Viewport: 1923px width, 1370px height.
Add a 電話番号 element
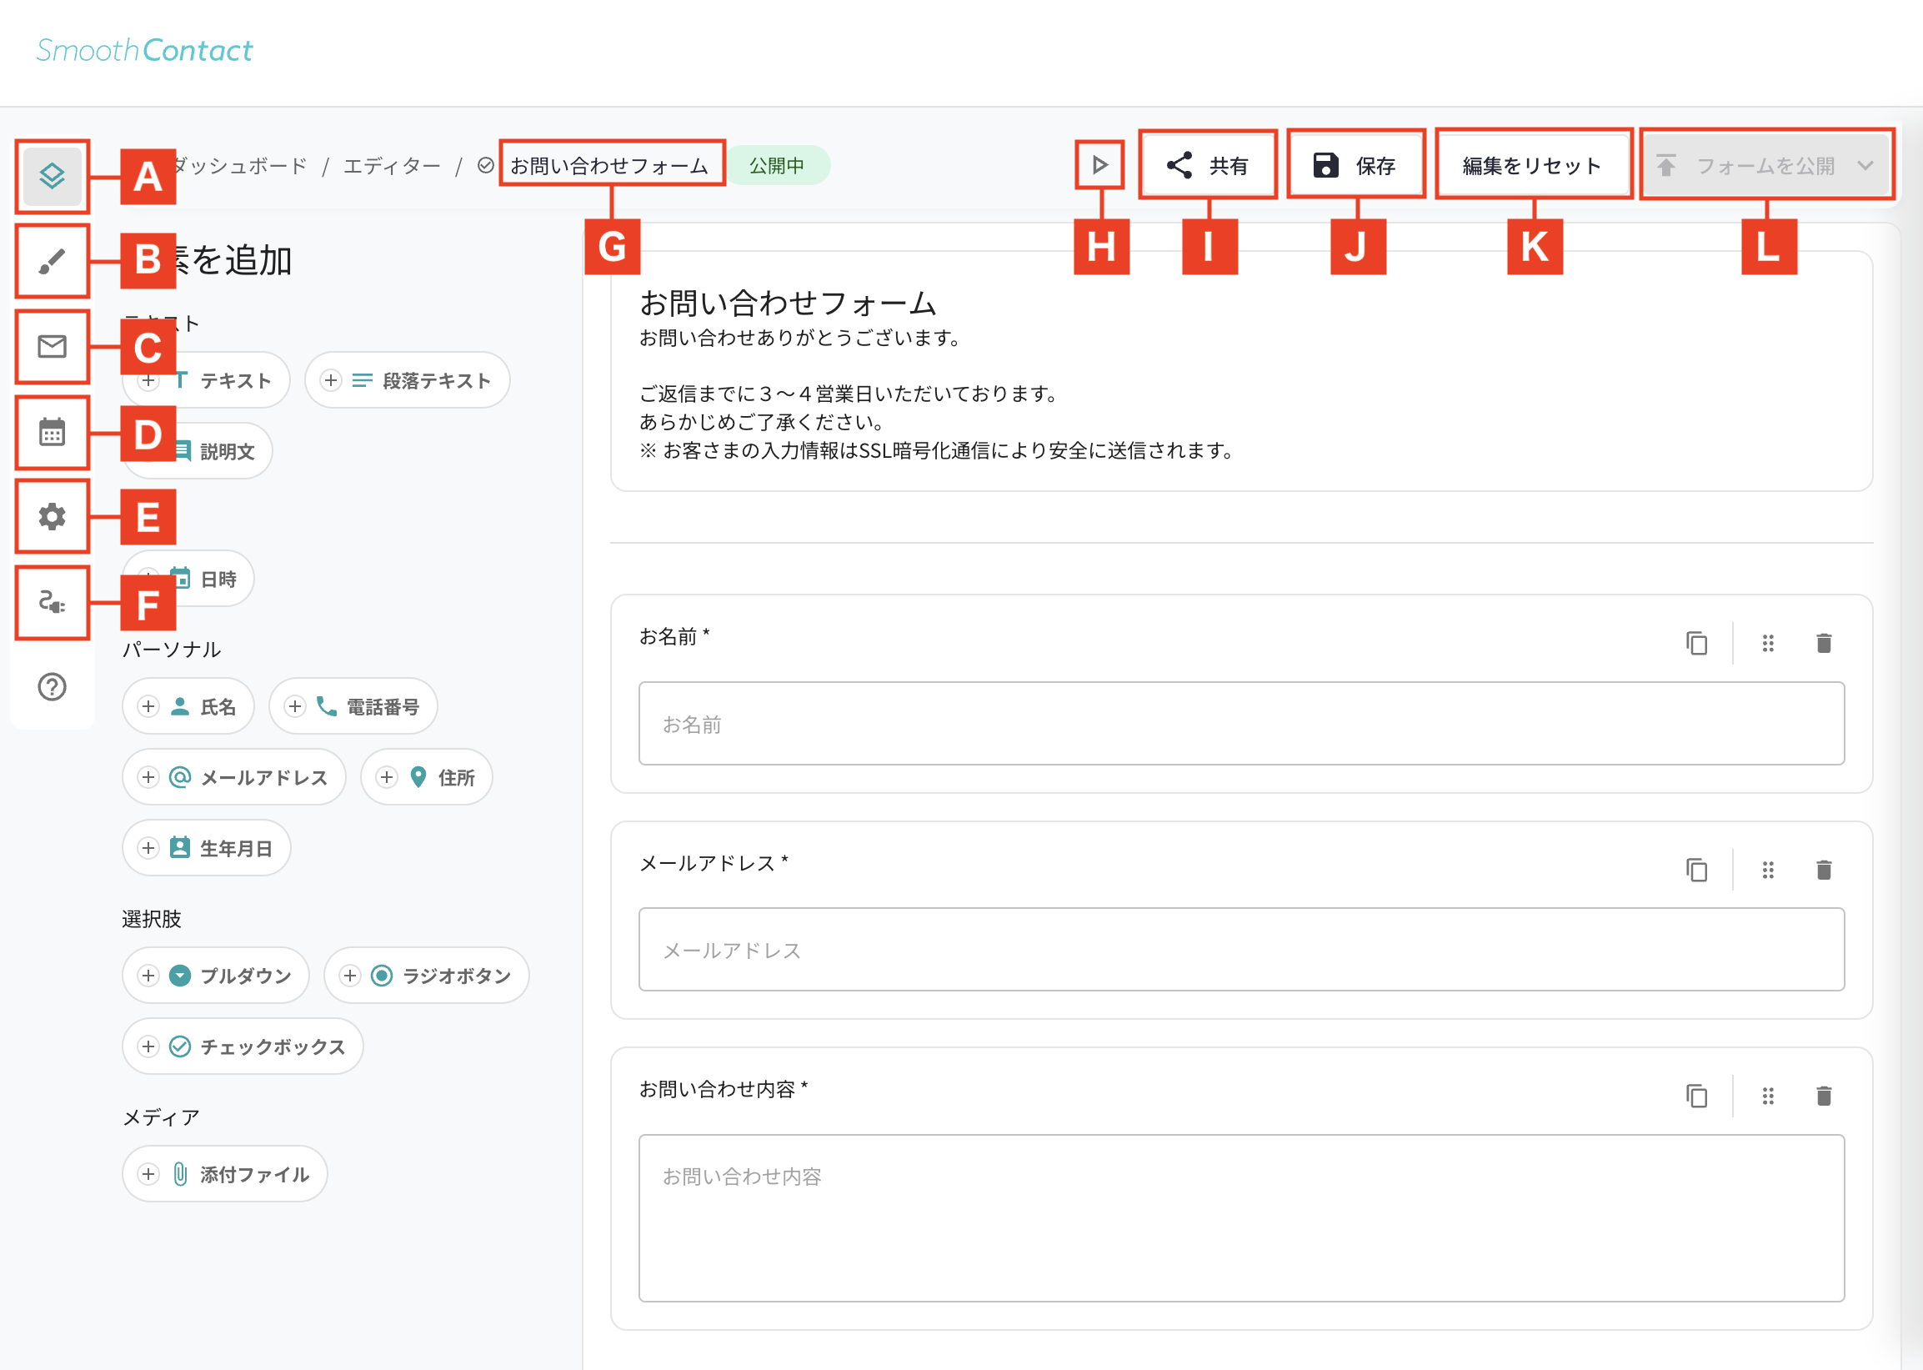(x=353, y=706)
